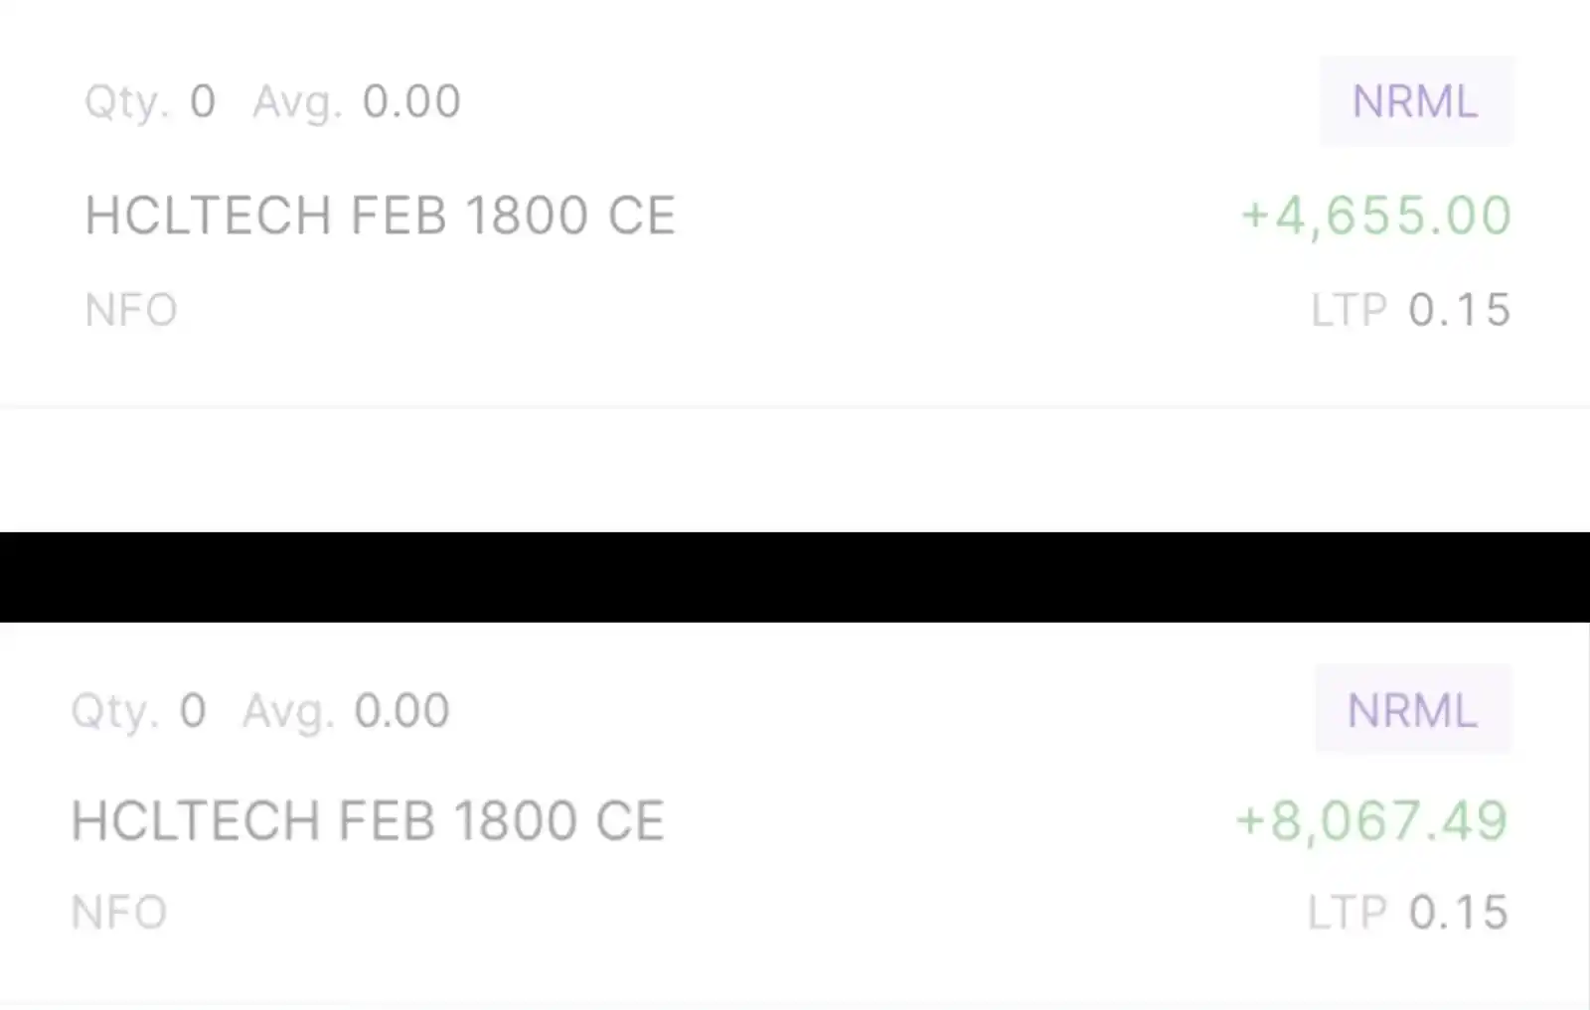Select the +4,655.00 profit figure
The width and height of the screenshot is (1590, 1010).
click(x=1376, y=216)
